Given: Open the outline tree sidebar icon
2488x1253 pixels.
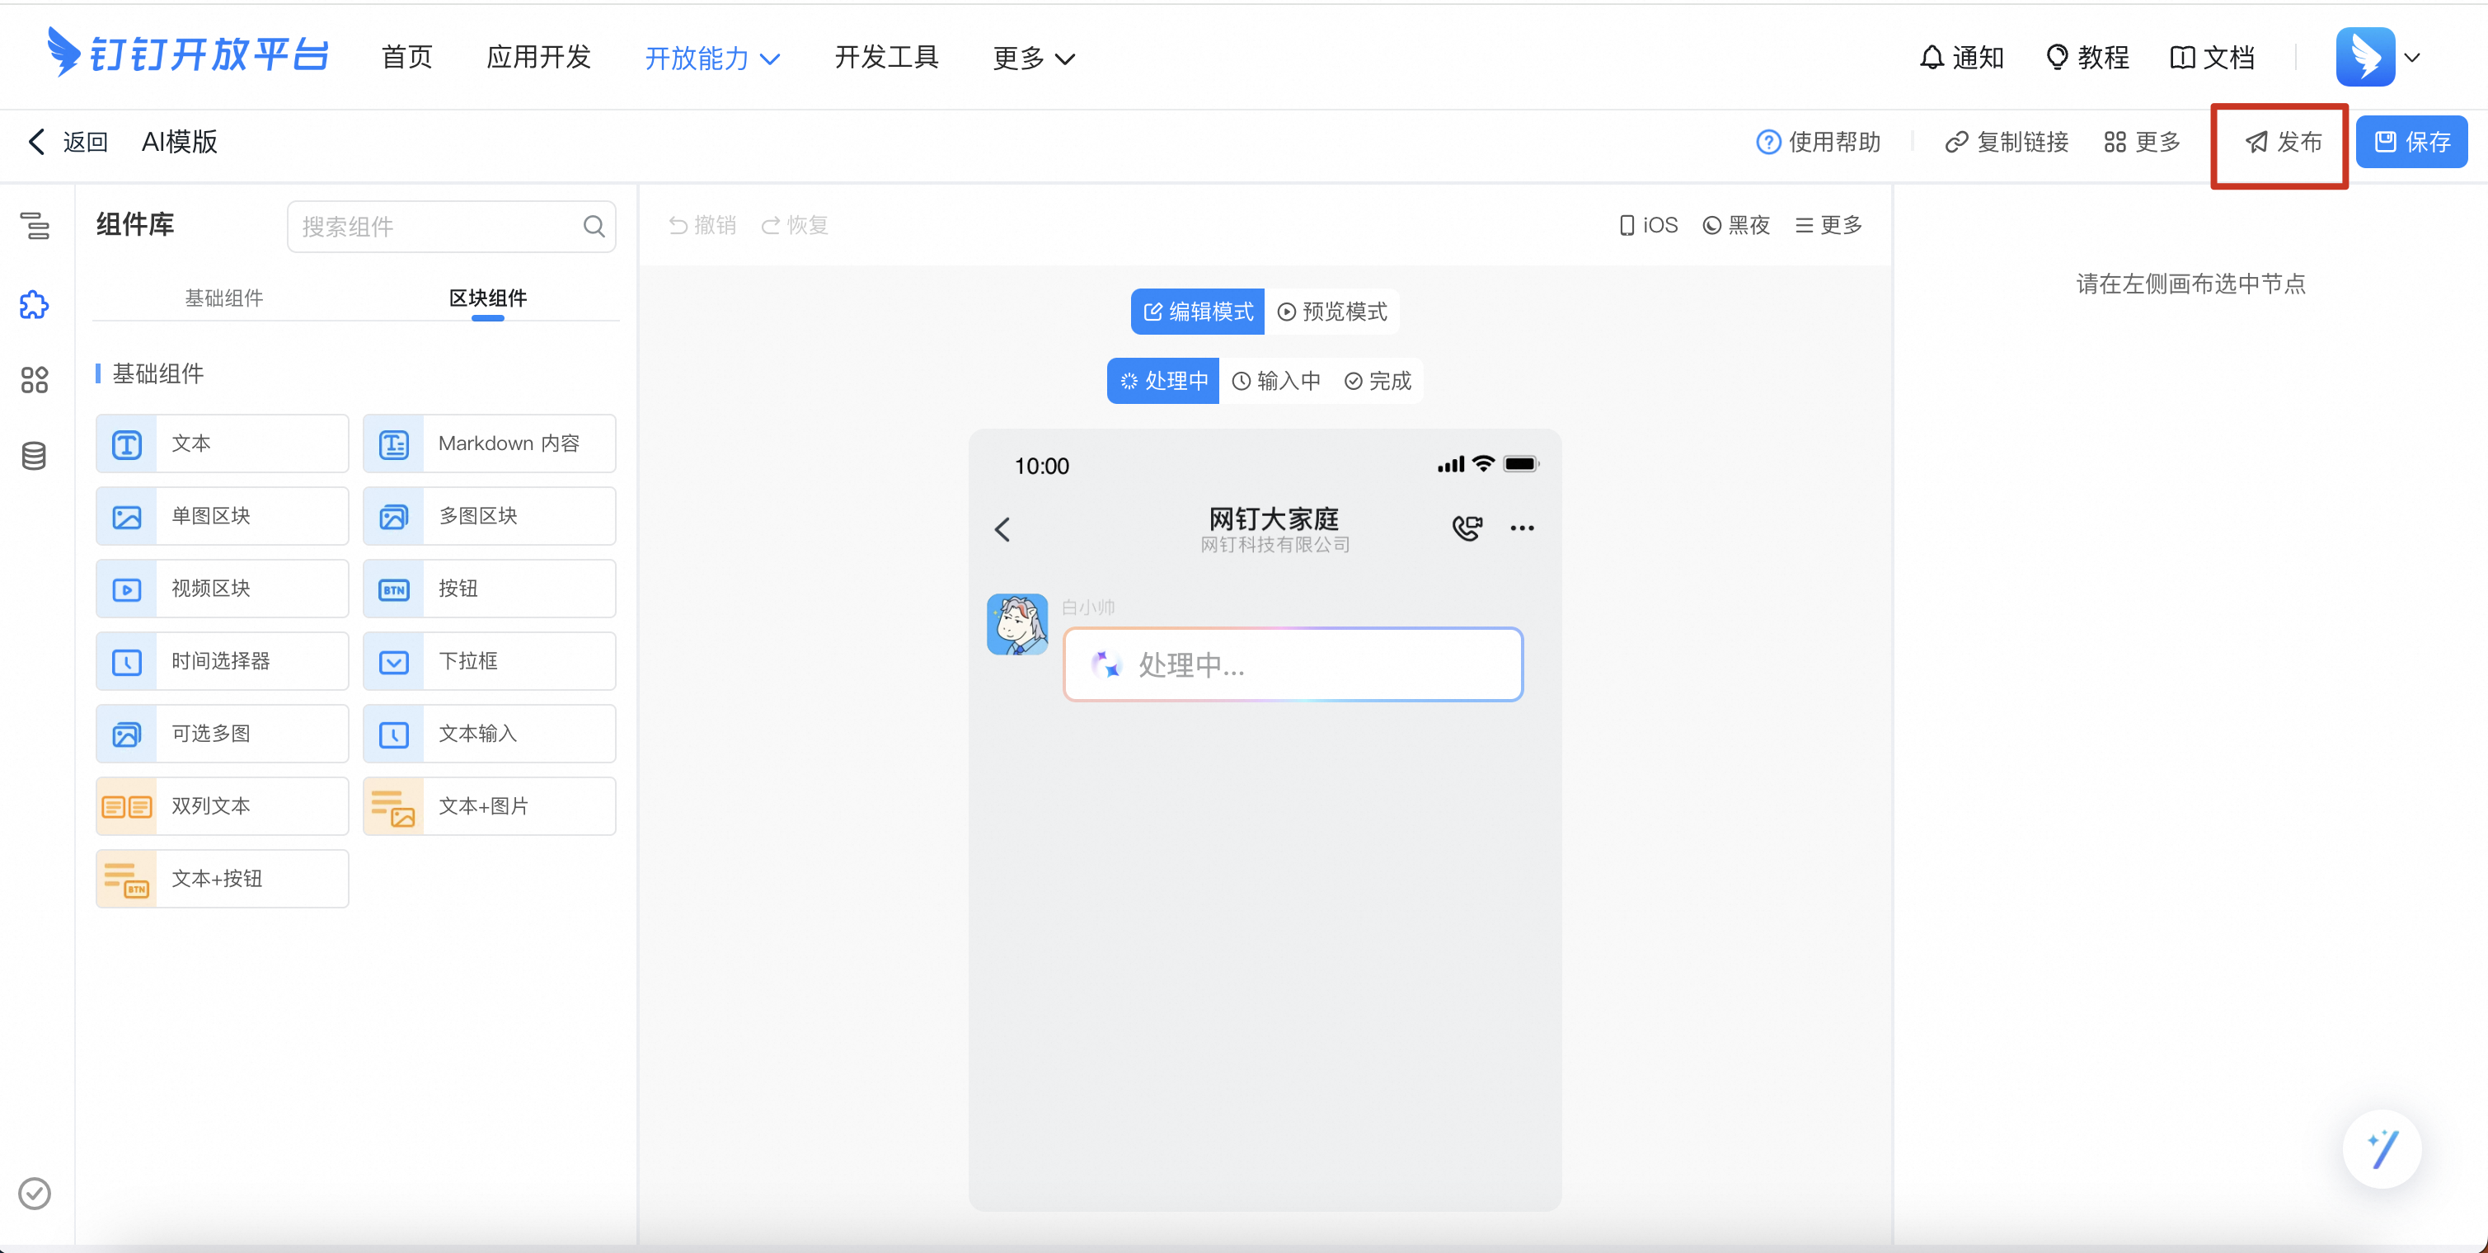Looking at the screenshot, I should click(35, 226).
